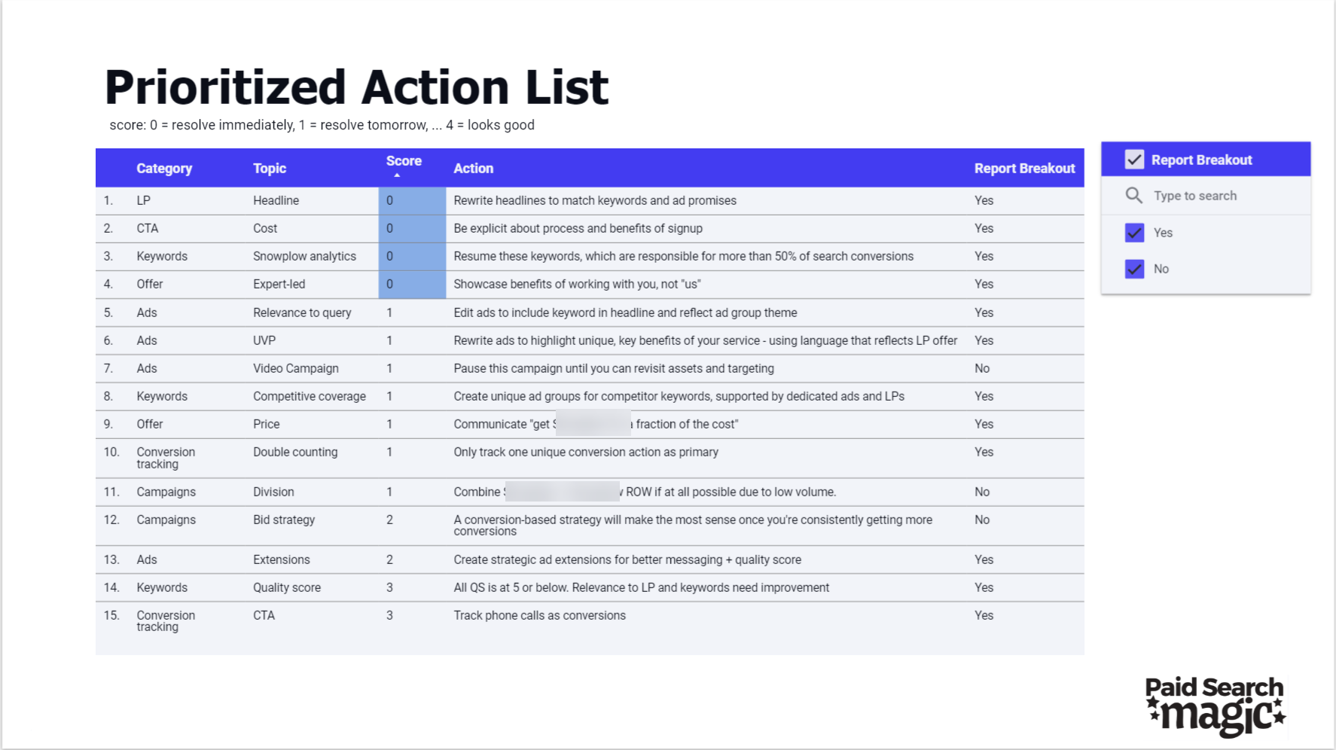Toggle the Report Breakout select-all checkbox
The width and height of the screenshot is (1336, 750).
[x=1134, y=160]
